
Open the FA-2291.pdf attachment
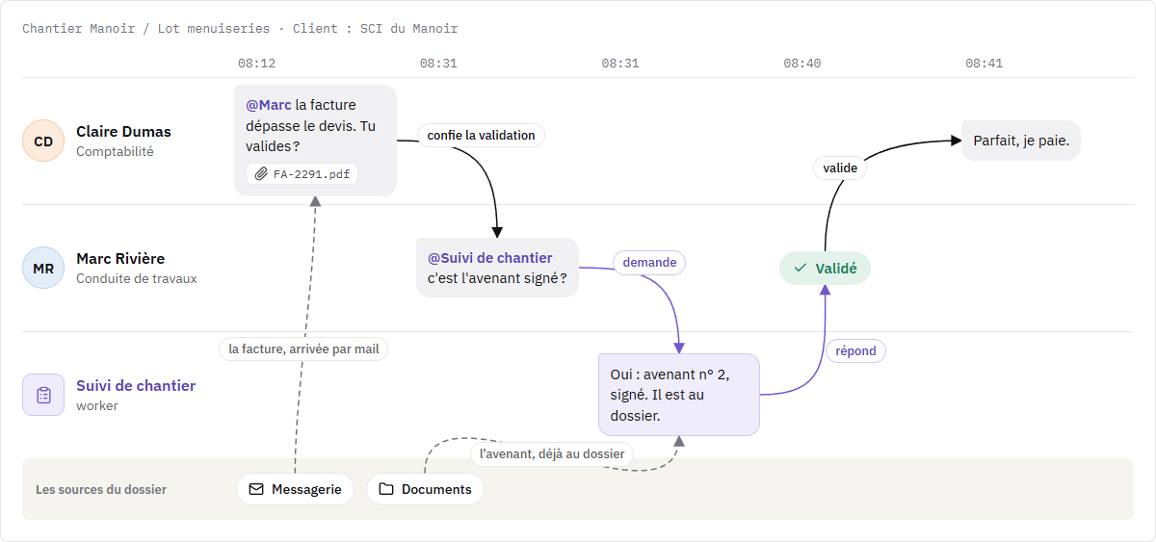point(302,174)
